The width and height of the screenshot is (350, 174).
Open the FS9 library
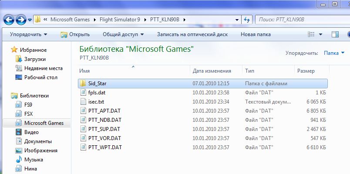[x=28, y=105]
